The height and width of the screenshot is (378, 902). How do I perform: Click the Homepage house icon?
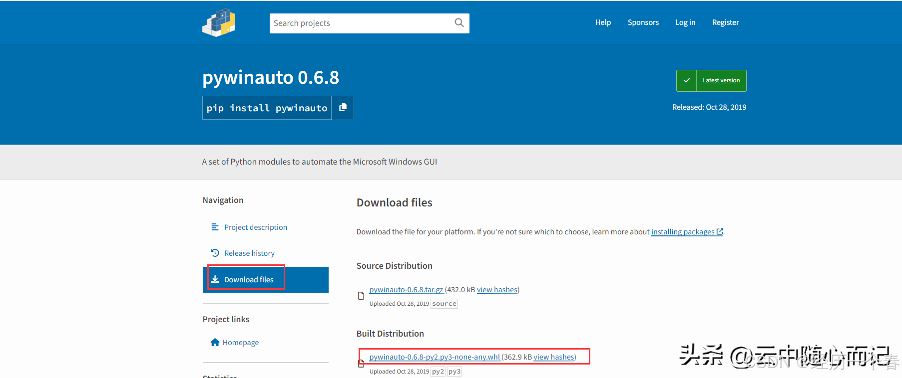coord(215,342)
